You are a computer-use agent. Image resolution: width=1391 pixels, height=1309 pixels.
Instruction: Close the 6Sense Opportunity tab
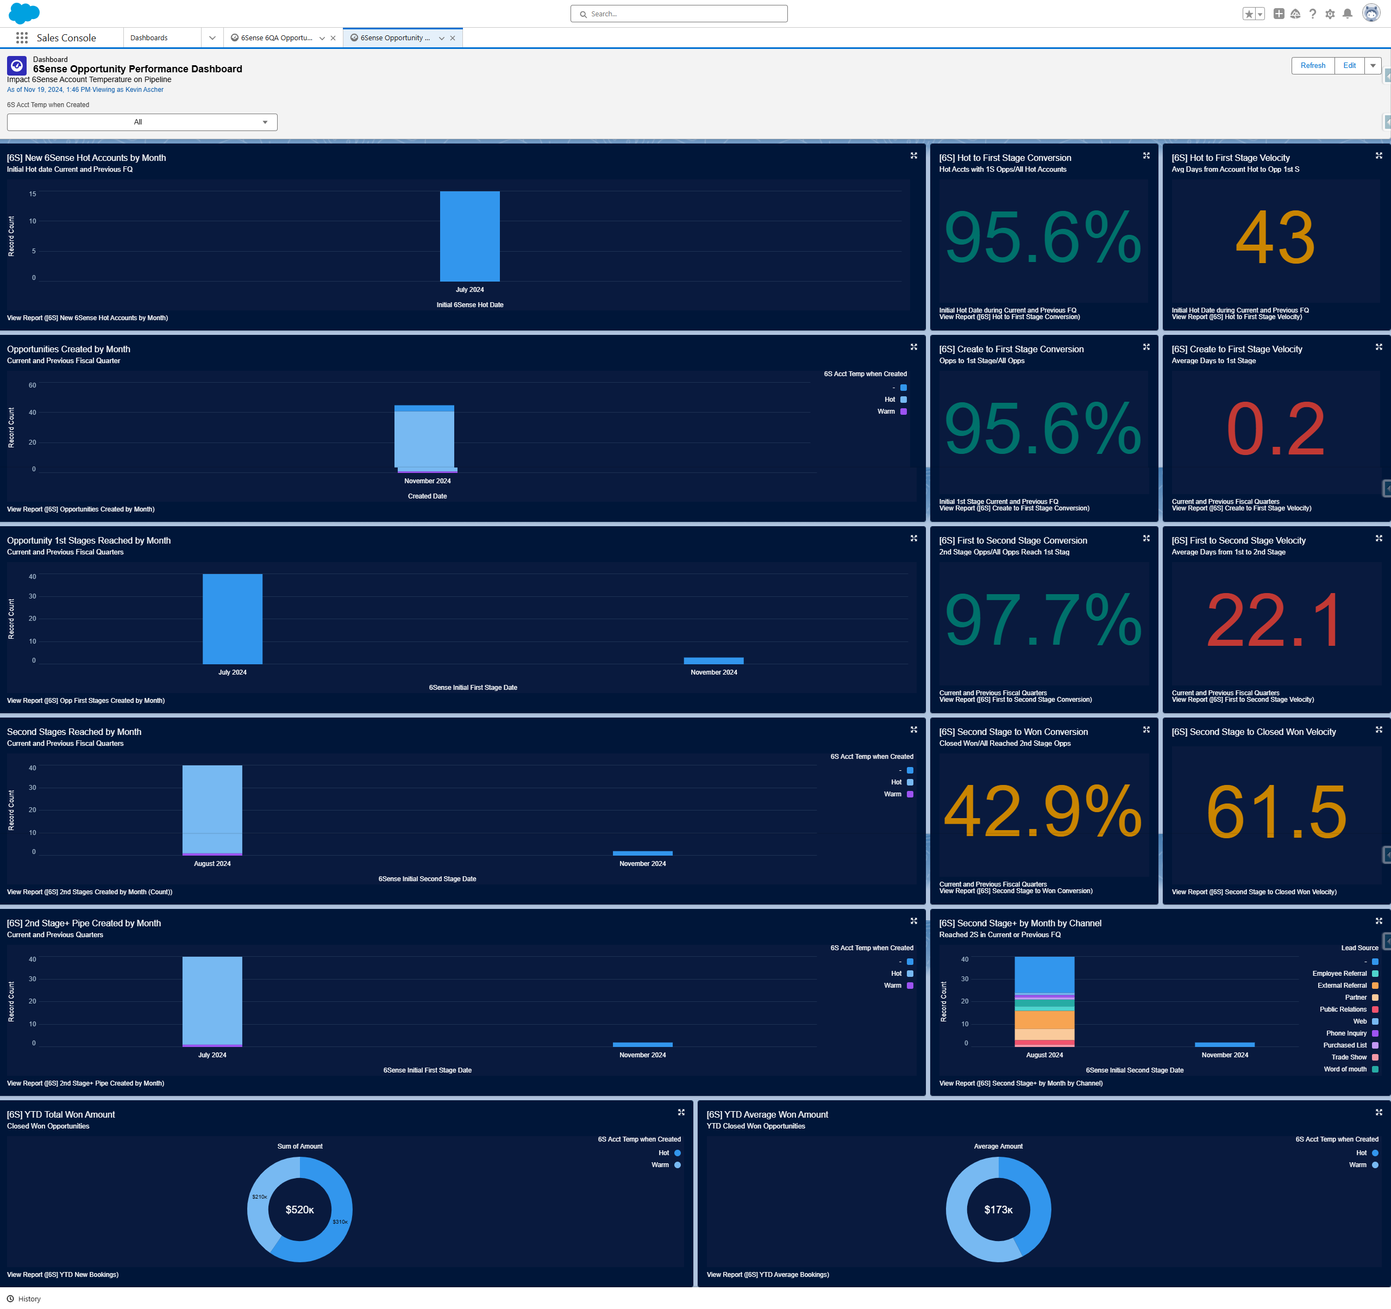click(453, 39)
